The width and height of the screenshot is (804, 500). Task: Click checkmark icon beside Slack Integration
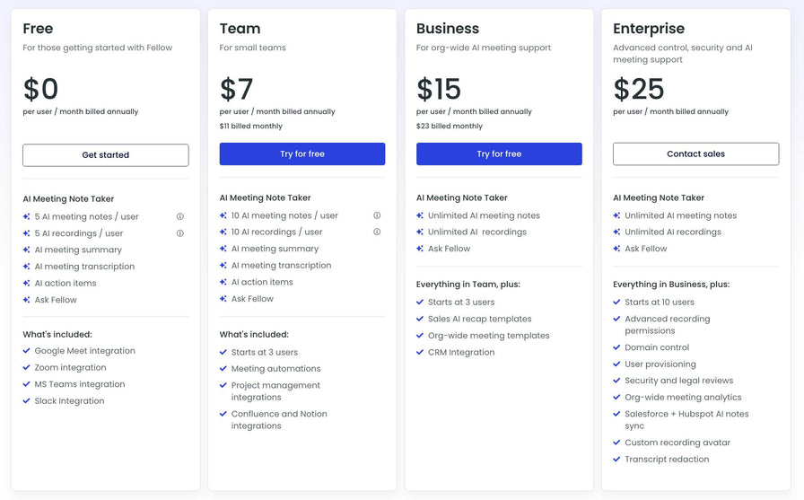pyautogui.click(x=27, y=401)
